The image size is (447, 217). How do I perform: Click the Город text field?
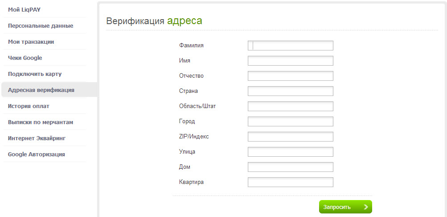(291, 121)
